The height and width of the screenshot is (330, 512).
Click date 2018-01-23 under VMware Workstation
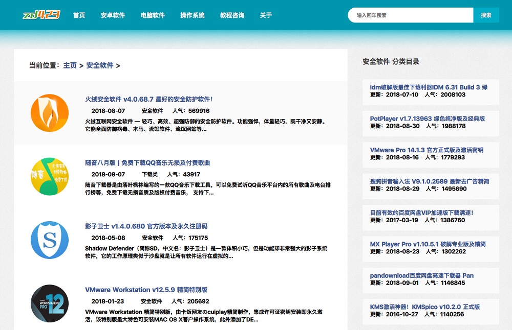click(x=108, y=302)
